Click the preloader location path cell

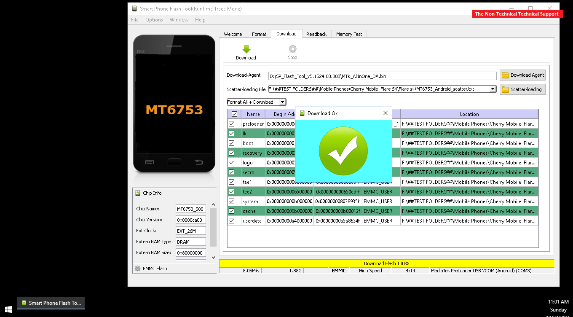click(469, 124)
